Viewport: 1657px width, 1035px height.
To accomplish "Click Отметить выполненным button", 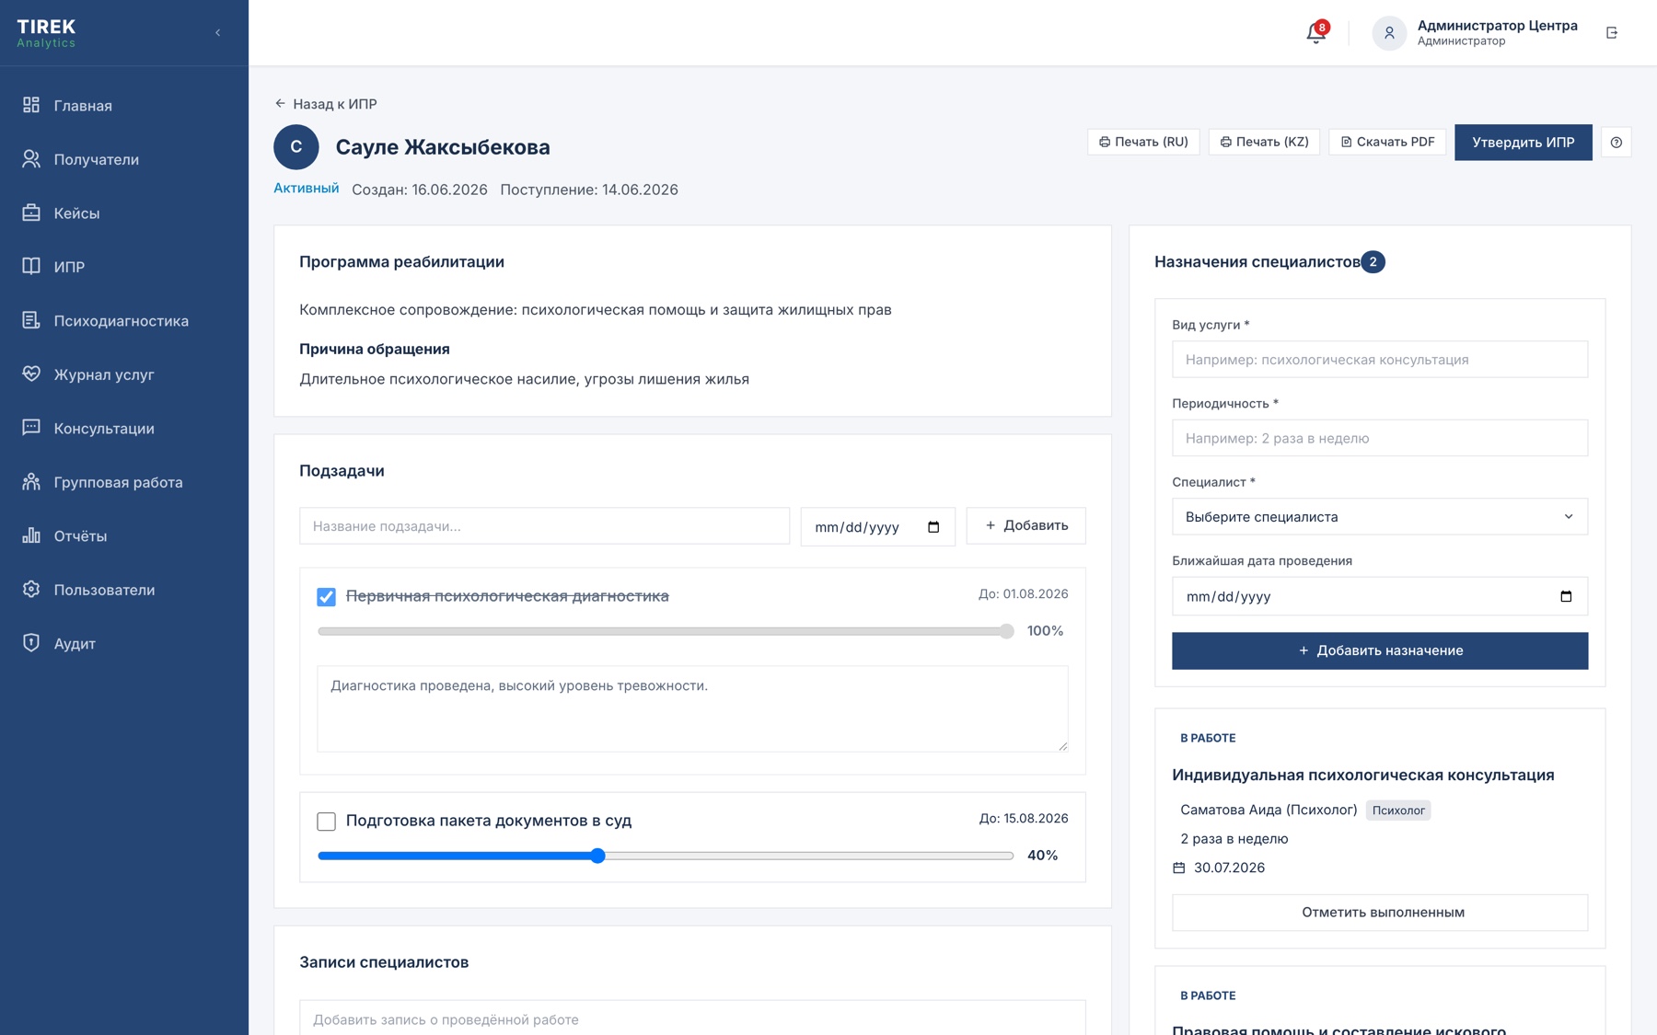I will [1379, 913].
